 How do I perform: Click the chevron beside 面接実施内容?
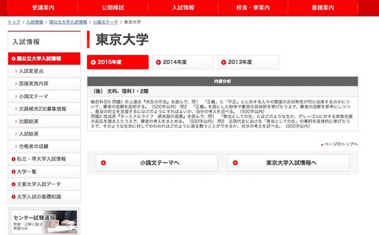click(x=16, y=84)
